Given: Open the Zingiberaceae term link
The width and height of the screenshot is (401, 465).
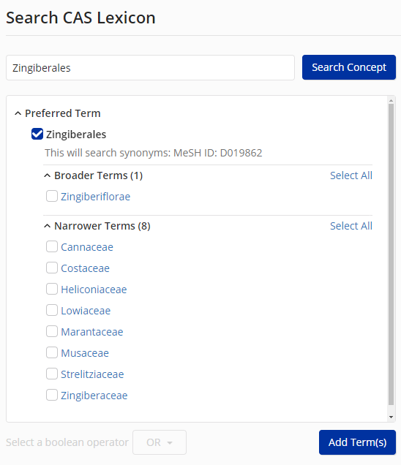Looking at the screenshot, I should [94, 396].
